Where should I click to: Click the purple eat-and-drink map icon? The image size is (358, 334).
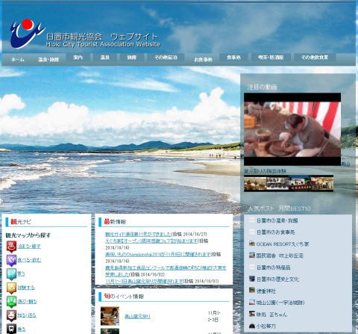[11, 260]
